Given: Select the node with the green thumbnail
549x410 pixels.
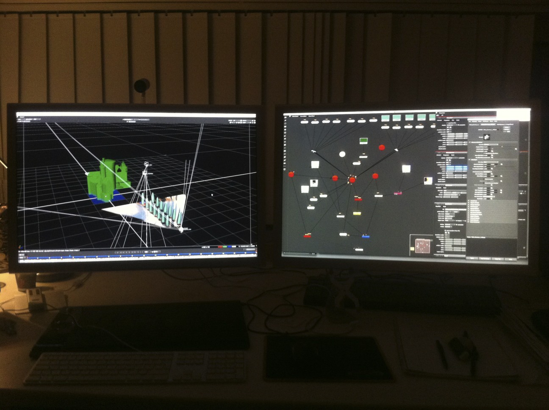Looking at the screenshot, I should tap(363, 141).
